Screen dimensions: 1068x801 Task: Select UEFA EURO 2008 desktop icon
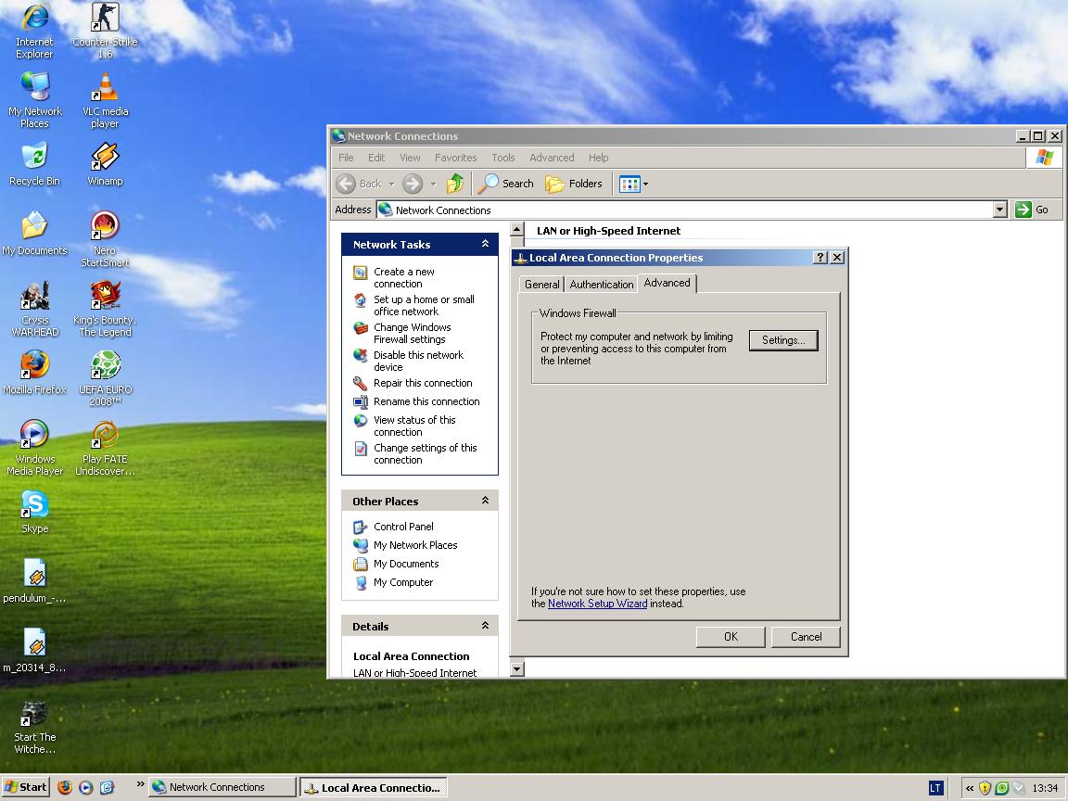coord(105,378)
